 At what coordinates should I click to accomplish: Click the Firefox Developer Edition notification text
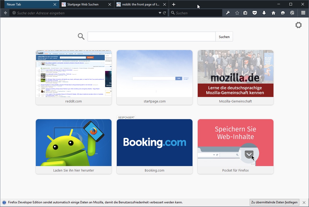coord(95,202)
